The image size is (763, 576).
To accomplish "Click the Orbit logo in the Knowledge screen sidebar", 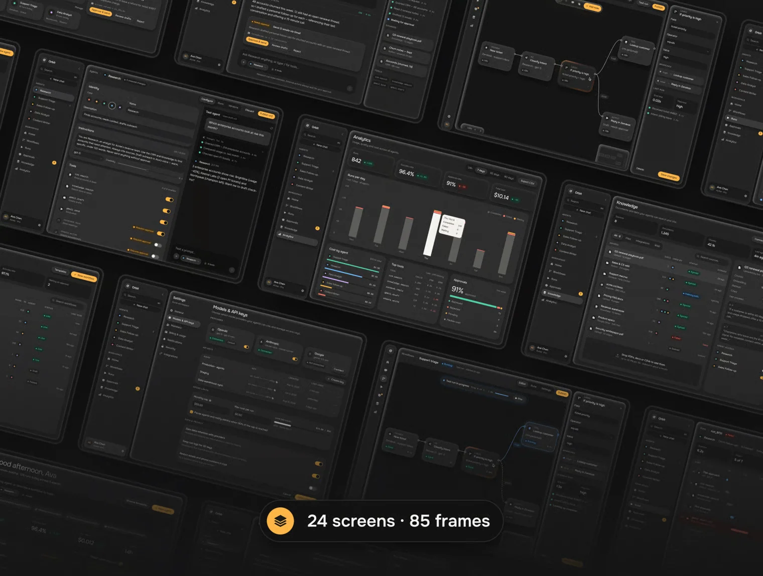I will point(571,191).
